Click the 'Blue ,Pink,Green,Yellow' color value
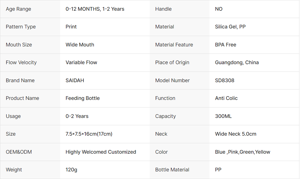Image resolution: width=300 pixels, height=179 pixels. [242, 152]
